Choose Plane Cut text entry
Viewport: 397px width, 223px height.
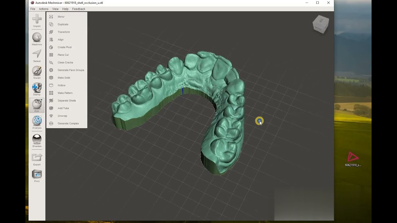click(63, 55)
